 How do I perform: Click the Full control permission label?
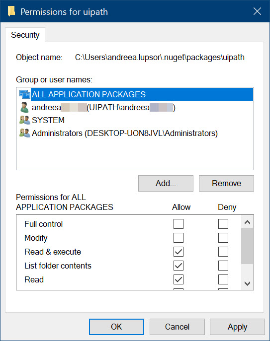click(x=44, y=224)
